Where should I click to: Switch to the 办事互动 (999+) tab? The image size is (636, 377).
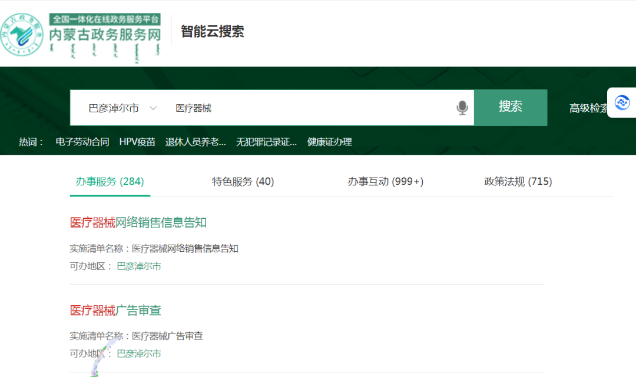(x=385, y=182)
